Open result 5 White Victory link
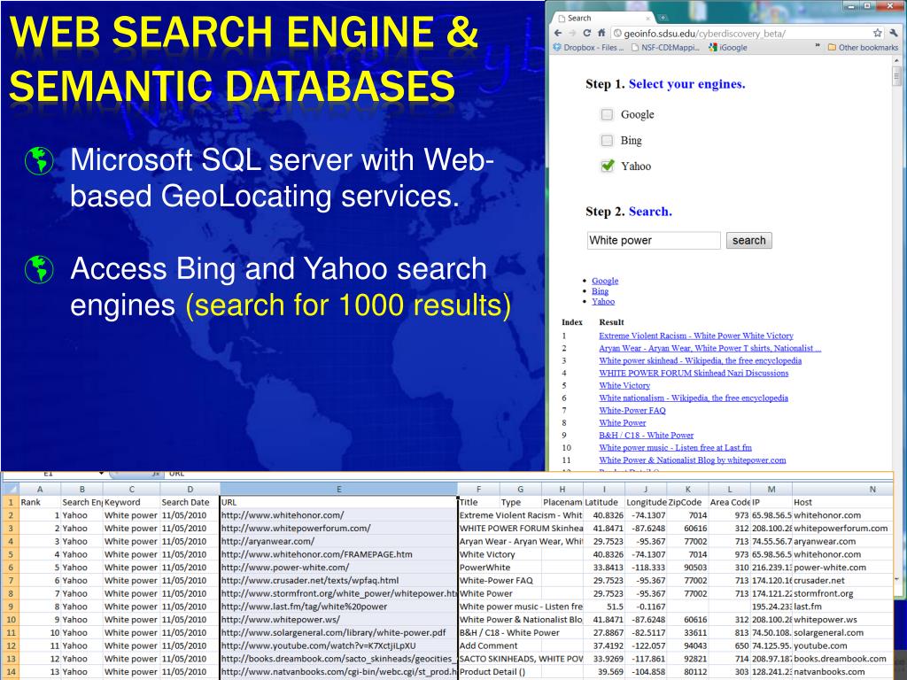Screen dimensions: 907x680 pyautogui.click(x=624, y=385)
